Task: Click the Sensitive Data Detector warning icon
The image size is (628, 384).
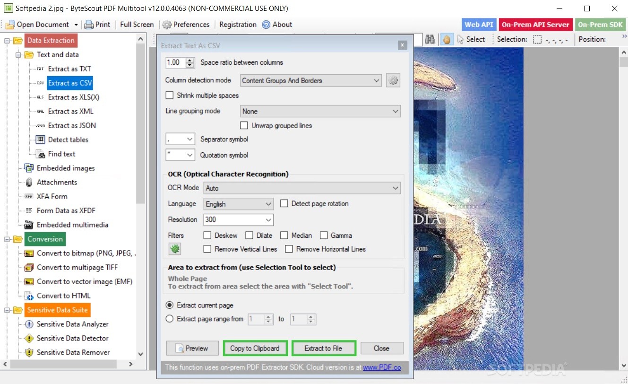Action: [29, 338]
